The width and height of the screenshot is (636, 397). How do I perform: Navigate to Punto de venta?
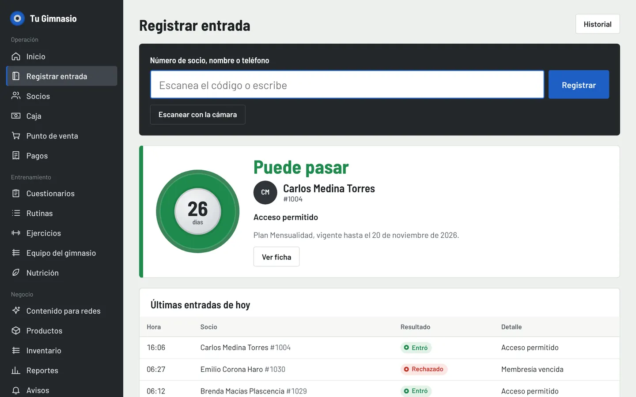(62, 136)
